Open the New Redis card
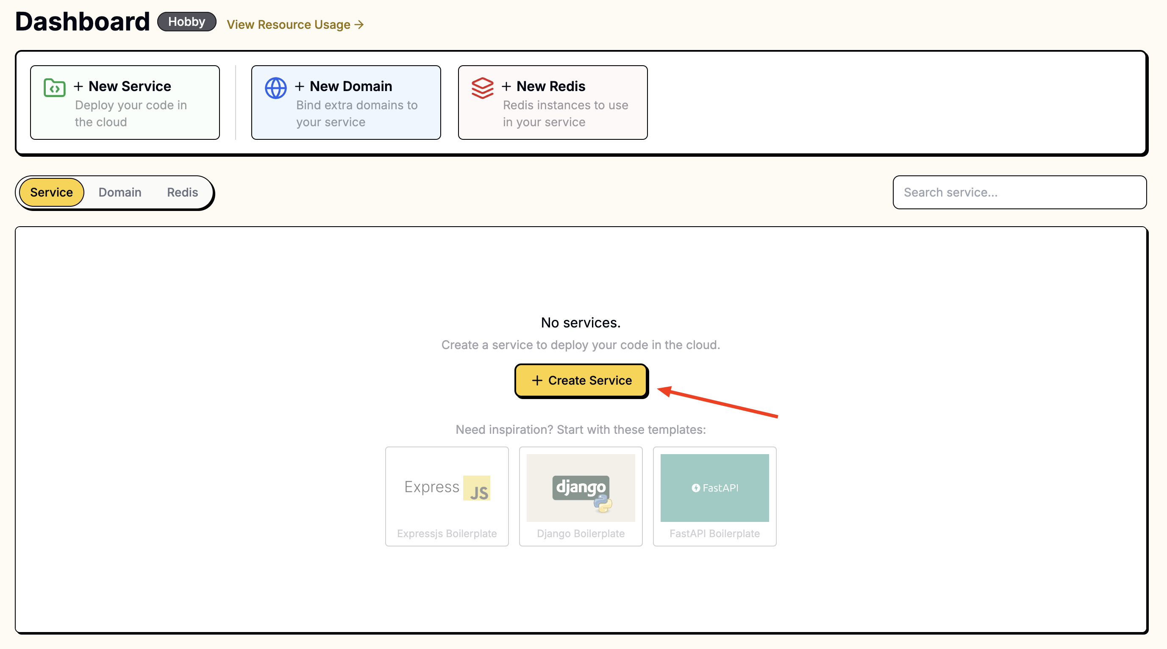 coord(553,103)
